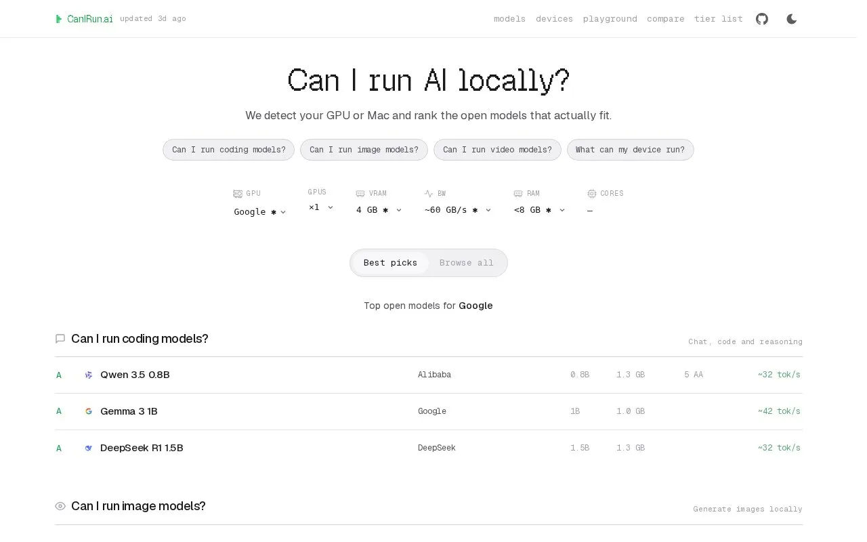Open the Qwen 3.5 0.8B model name
The width and height of the screenshot is (867, 542).
pyautogui.click(x=135, y=375)
